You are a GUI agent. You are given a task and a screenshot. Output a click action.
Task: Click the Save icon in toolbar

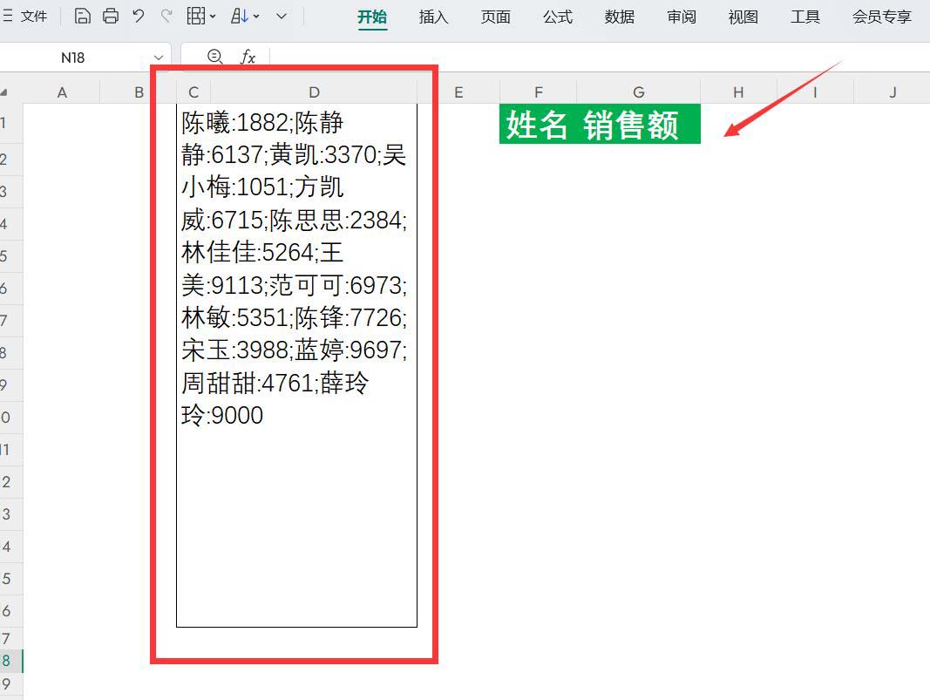(x=82, y=17)
